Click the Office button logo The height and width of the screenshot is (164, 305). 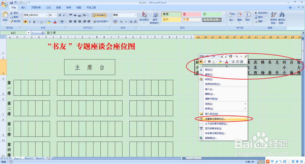pyautogui.click(x=4, y=4)
